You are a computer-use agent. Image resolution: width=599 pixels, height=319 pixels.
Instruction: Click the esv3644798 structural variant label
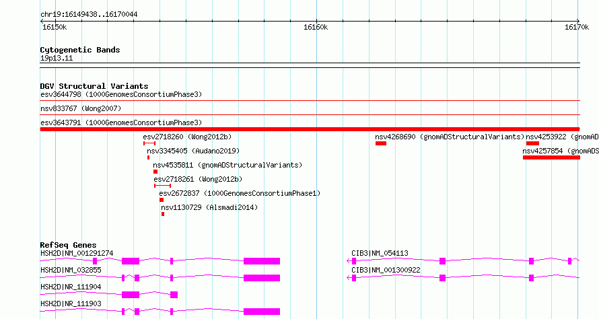[121, 94]
